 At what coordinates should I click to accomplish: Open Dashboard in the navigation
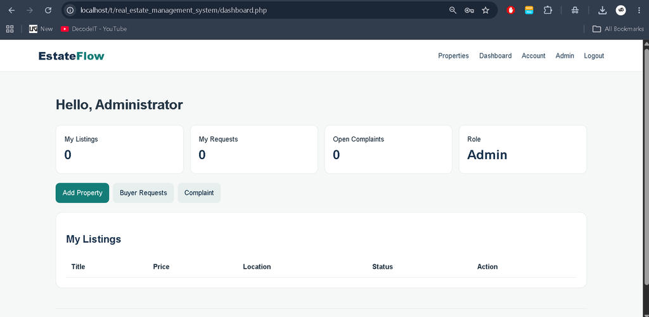tap(496, 56)
